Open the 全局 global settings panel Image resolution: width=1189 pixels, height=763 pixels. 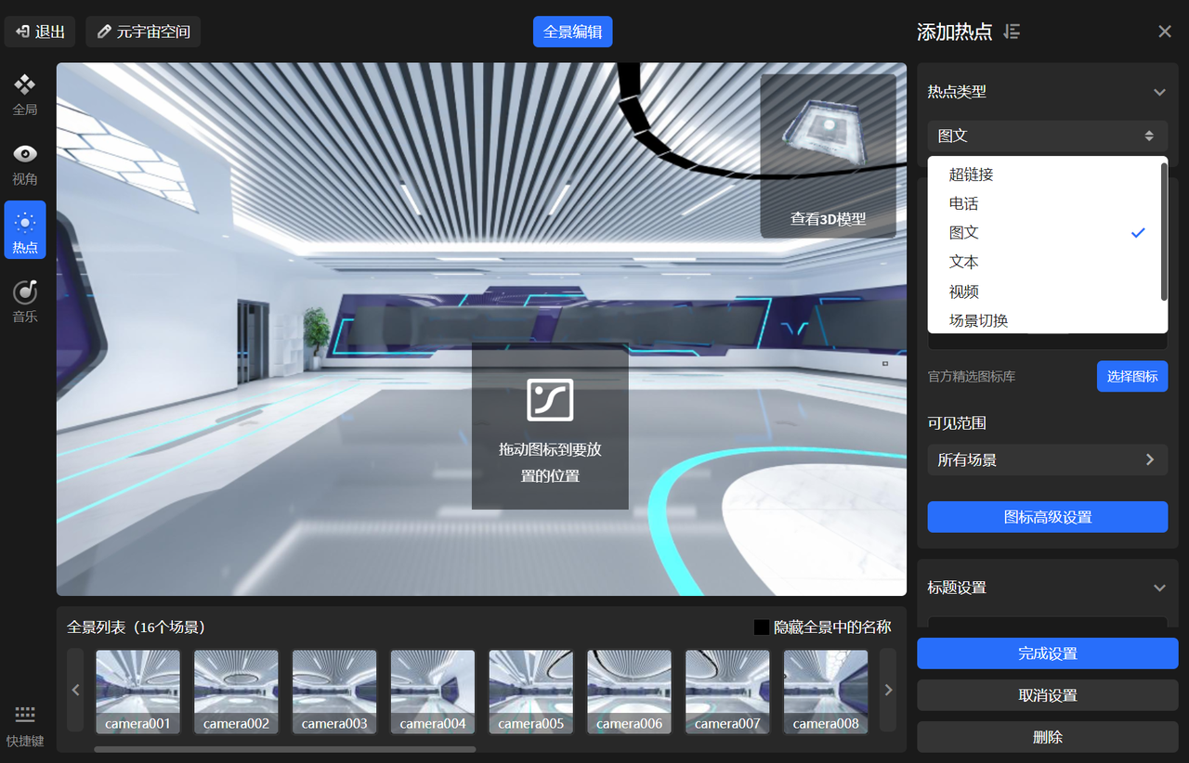25,95
